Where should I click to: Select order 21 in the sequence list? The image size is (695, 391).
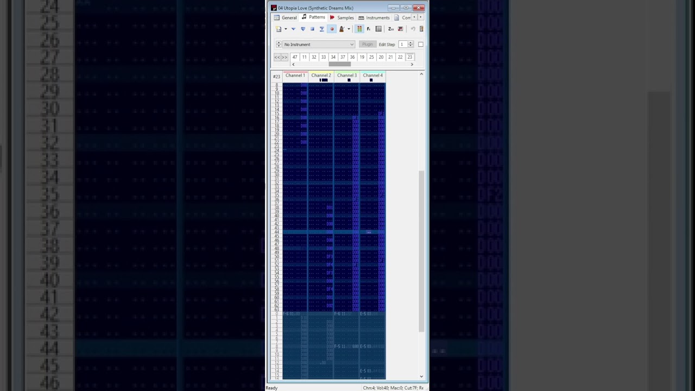(390, 57)
